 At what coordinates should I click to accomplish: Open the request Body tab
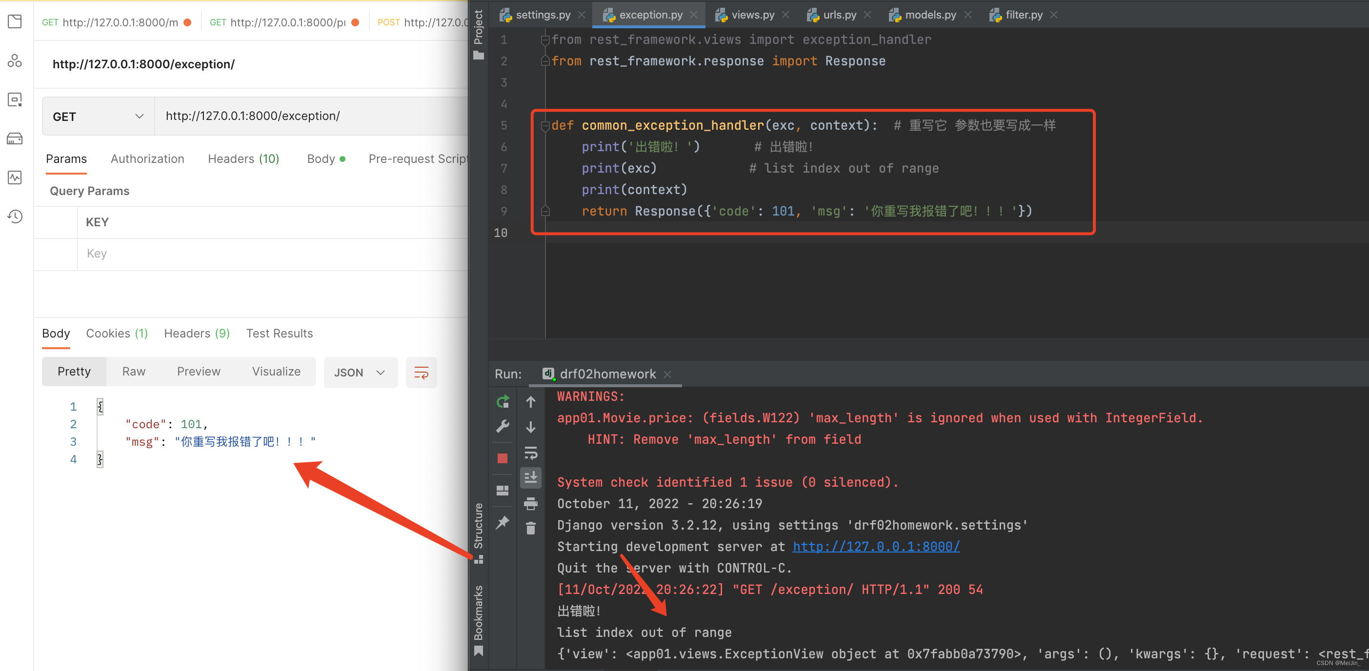[x=326, y=159]
